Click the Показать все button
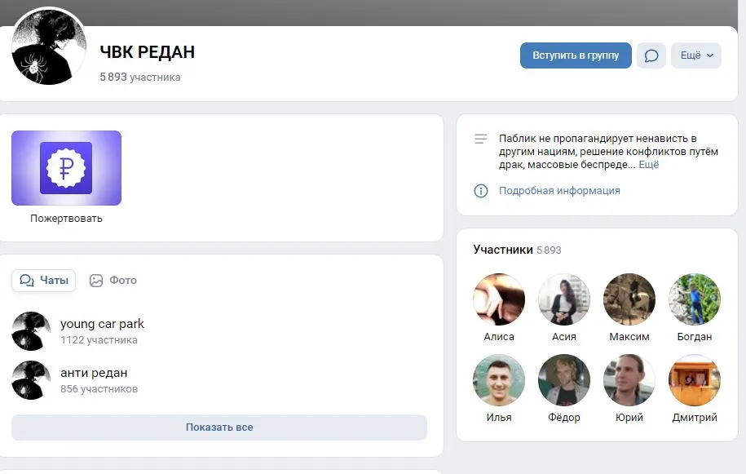746x474 pixels. click(x=219, y=427)
